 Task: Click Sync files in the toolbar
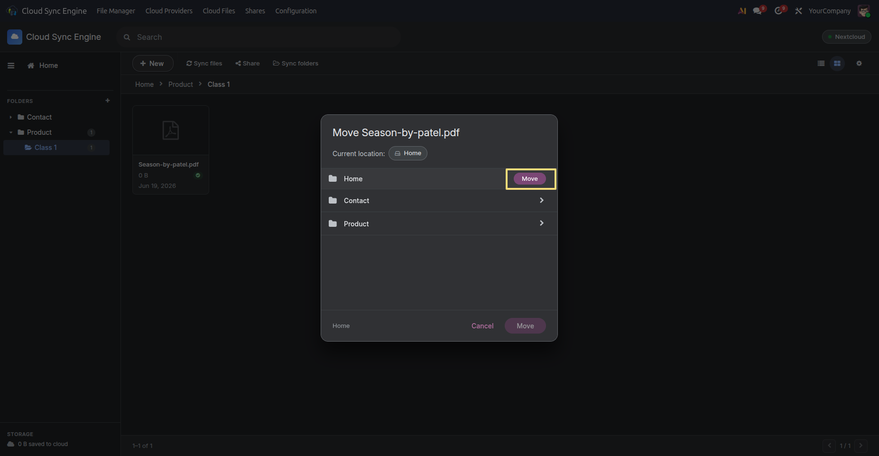click(204, 64)
